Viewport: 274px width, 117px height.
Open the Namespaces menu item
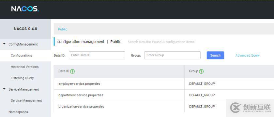click(18, 112)
